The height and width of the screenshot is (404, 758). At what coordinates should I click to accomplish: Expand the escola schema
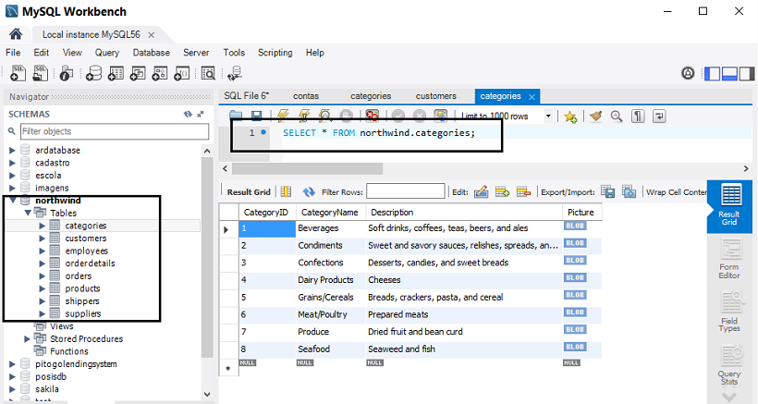tap(13, 176)
